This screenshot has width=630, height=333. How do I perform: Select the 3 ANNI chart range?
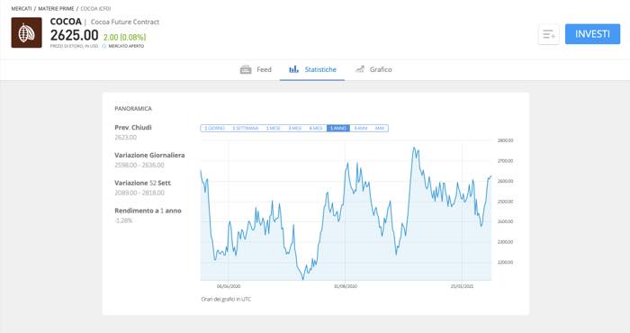point(361,128)
